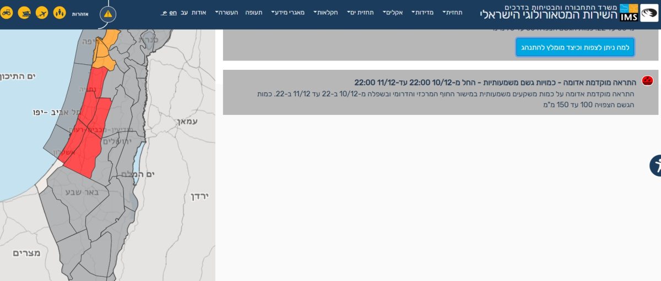The width and height of the screenshot is (661, 281).
Task: Click the orange Haifa warning region on map
Action: [x=105, y=52]
